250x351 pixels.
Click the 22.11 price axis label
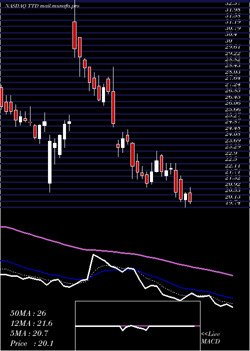click(233, 165)
